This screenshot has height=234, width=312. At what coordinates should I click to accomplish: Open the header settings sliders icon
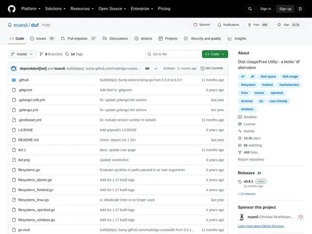click(x=300, y=9)
